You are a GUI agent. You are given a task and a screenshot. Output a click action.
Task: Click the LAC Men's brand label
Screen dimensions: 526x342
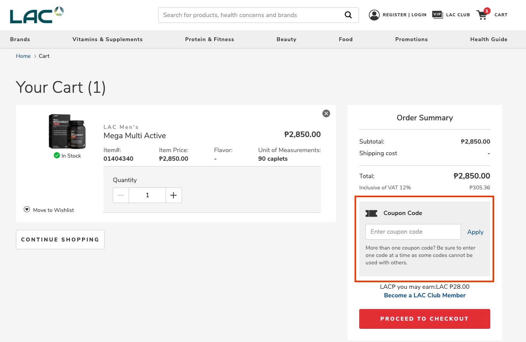(121, 127)
